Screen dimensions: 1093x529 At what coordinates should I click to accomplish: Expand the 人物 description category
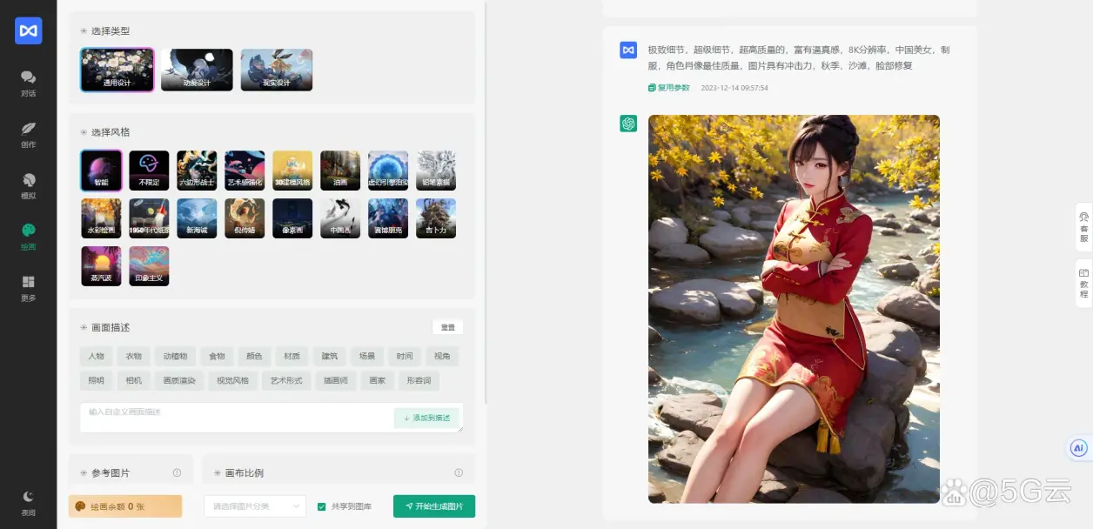96,356
